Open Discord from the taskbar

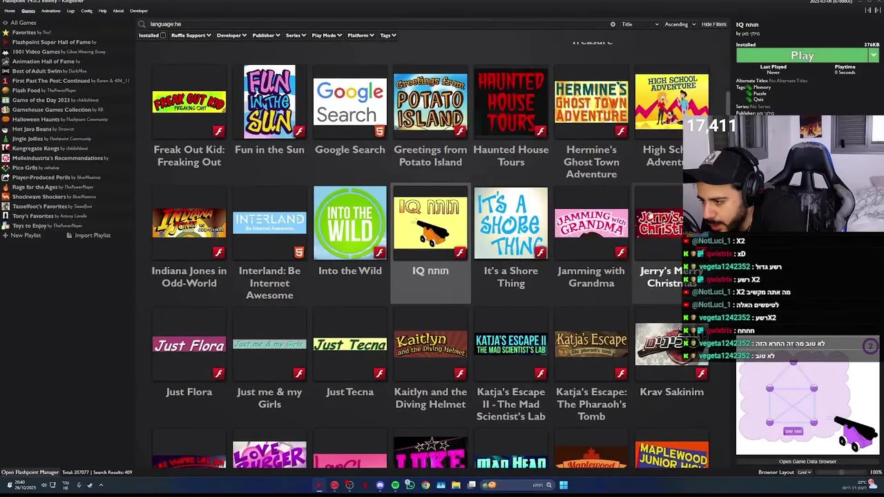[x=380, y=485]
